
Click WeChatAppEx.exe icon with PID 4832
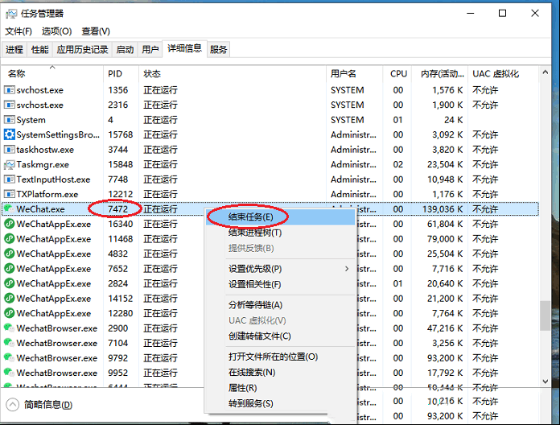click(x=9, y=254)
